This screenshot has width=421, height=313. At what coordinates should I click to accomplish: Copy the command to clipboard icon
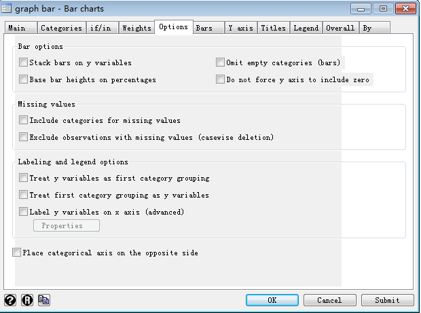(x=44, y=300)
